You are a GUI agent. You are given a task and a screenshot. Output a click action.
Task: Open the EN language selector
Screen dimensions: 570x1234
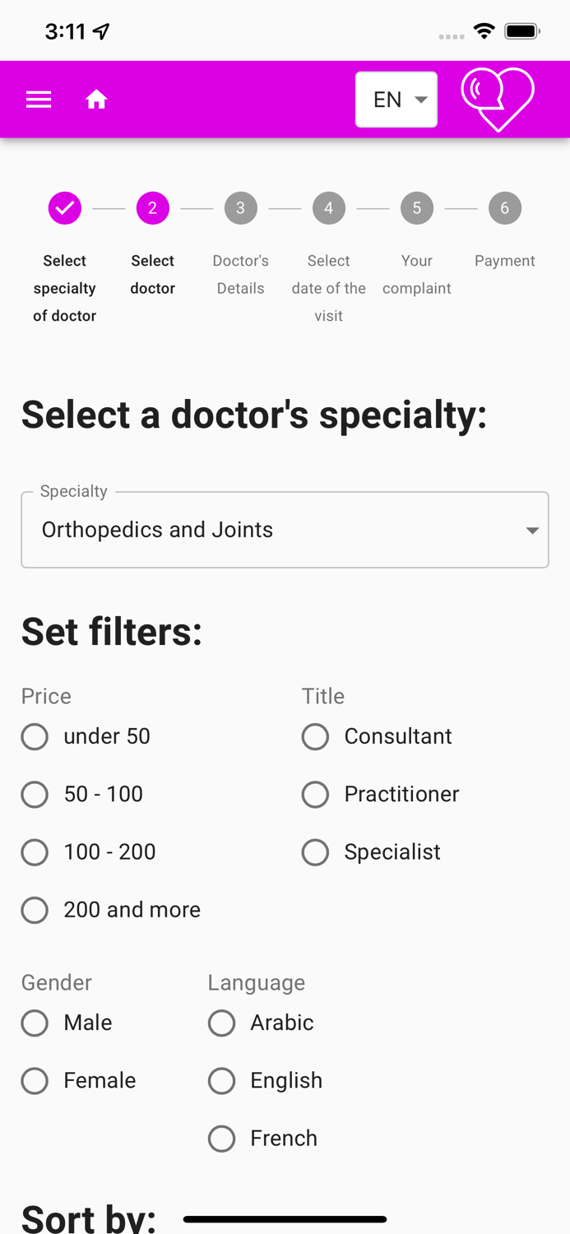(x=396, y=99)
